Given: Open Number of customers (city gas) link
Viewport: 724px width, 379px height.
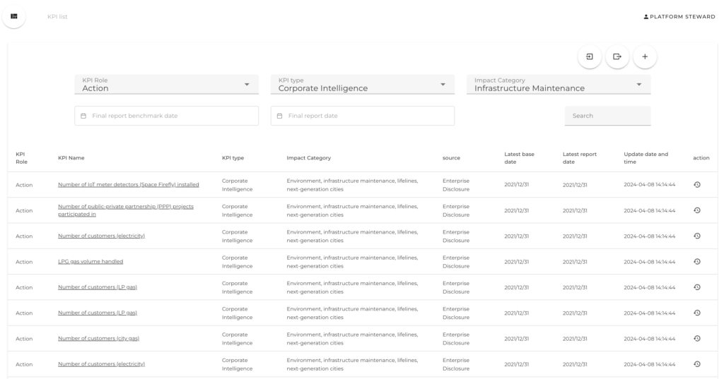Looking at the screenshot, I should point(98,339).
